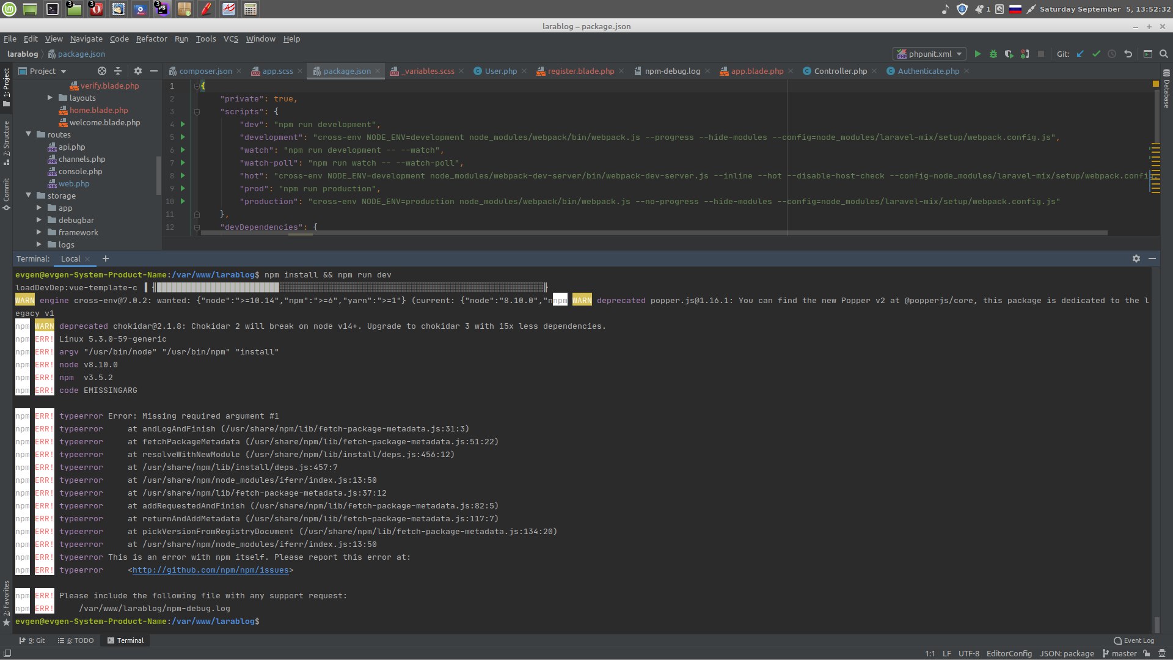Open the Favorites side panel

(x=6, y=603)
